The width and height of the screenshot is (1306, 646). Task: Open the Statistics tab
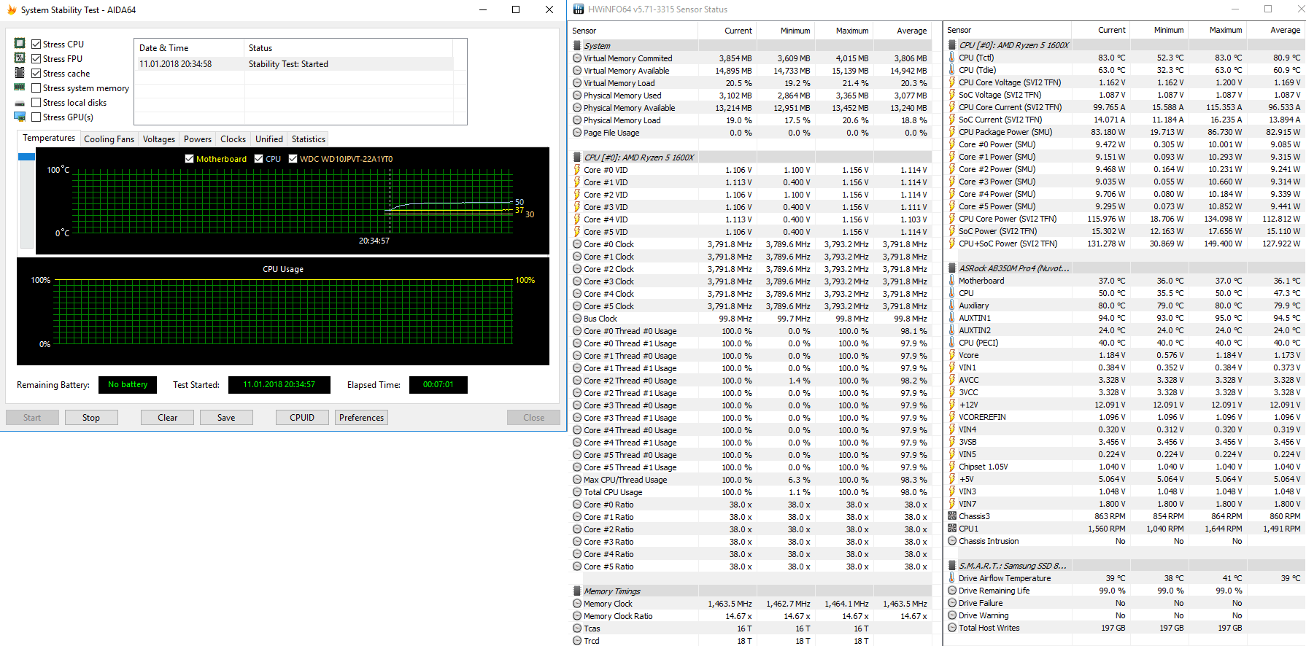[309, 139]
